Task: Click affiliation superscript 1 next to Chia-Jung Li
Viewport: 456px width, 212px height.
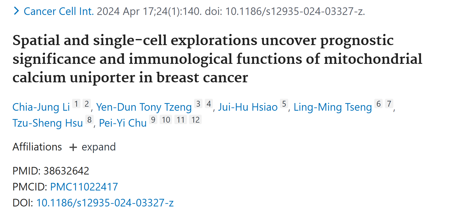Action: coord(76,104)
